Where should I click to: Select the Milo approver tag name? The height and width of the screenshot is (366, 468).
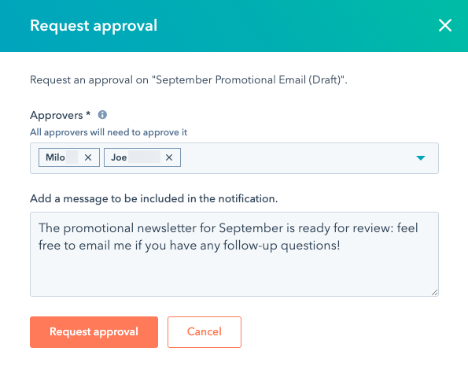click(x=55, y=157)
